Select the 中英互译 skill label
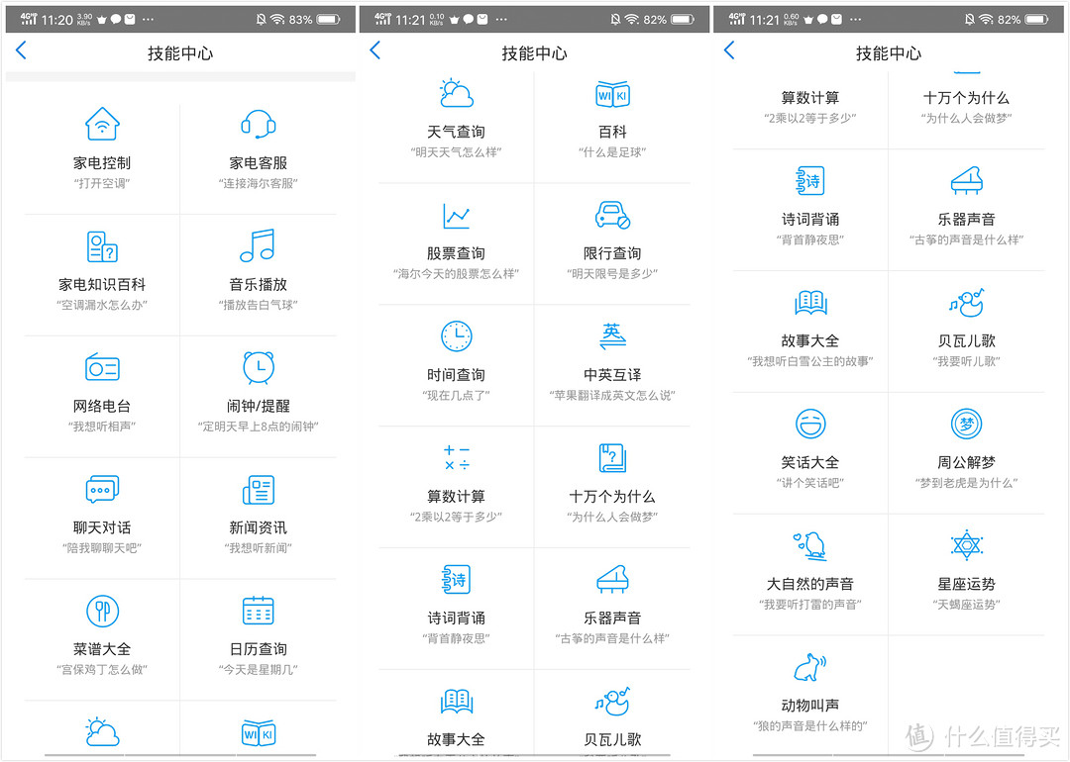 click(612, 375)
